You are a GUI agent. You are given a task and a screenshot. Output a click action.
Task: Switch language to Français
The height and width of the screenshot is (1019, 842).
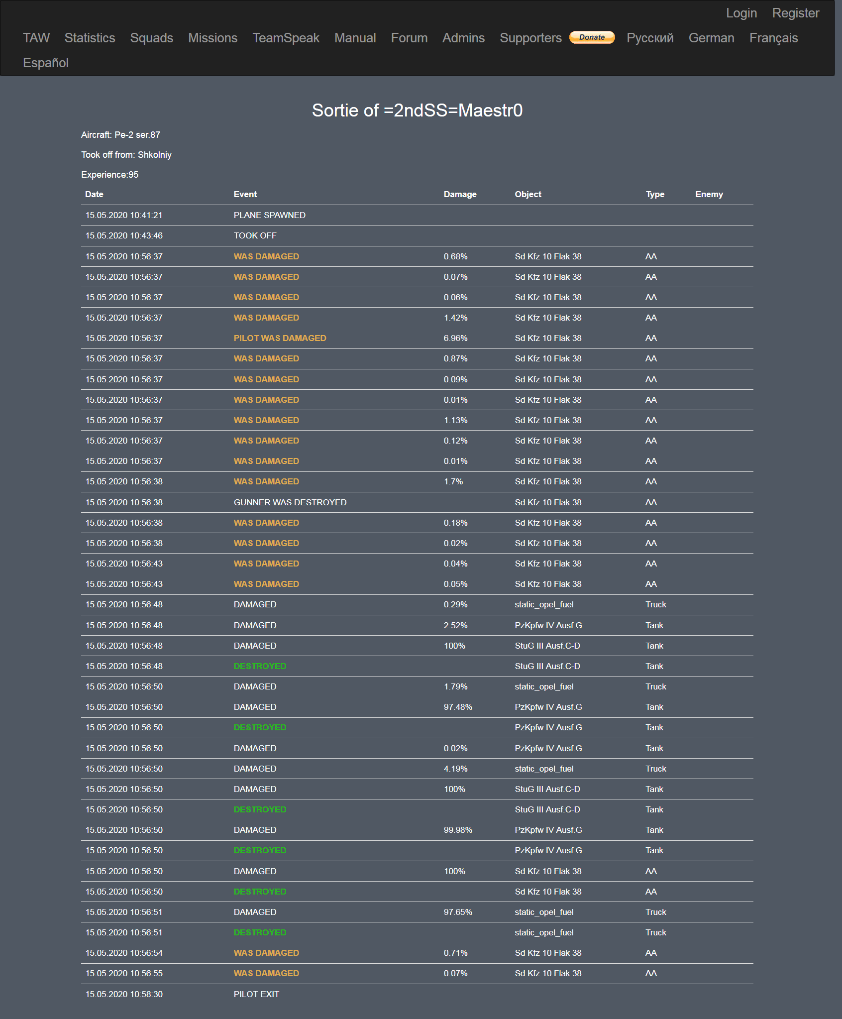pyautogui.click(x=773, y=38)
